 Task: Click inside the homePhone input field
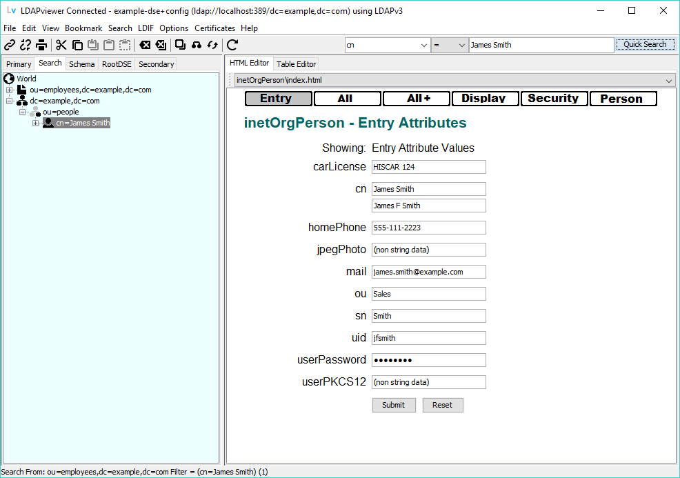click(428, 227)
